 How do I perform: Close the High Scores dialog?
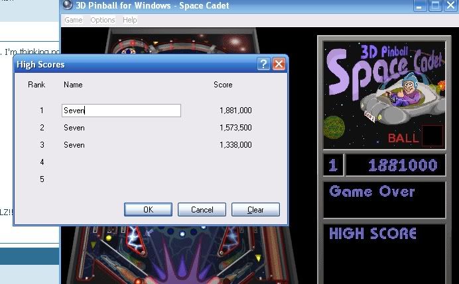coord(279,64)
